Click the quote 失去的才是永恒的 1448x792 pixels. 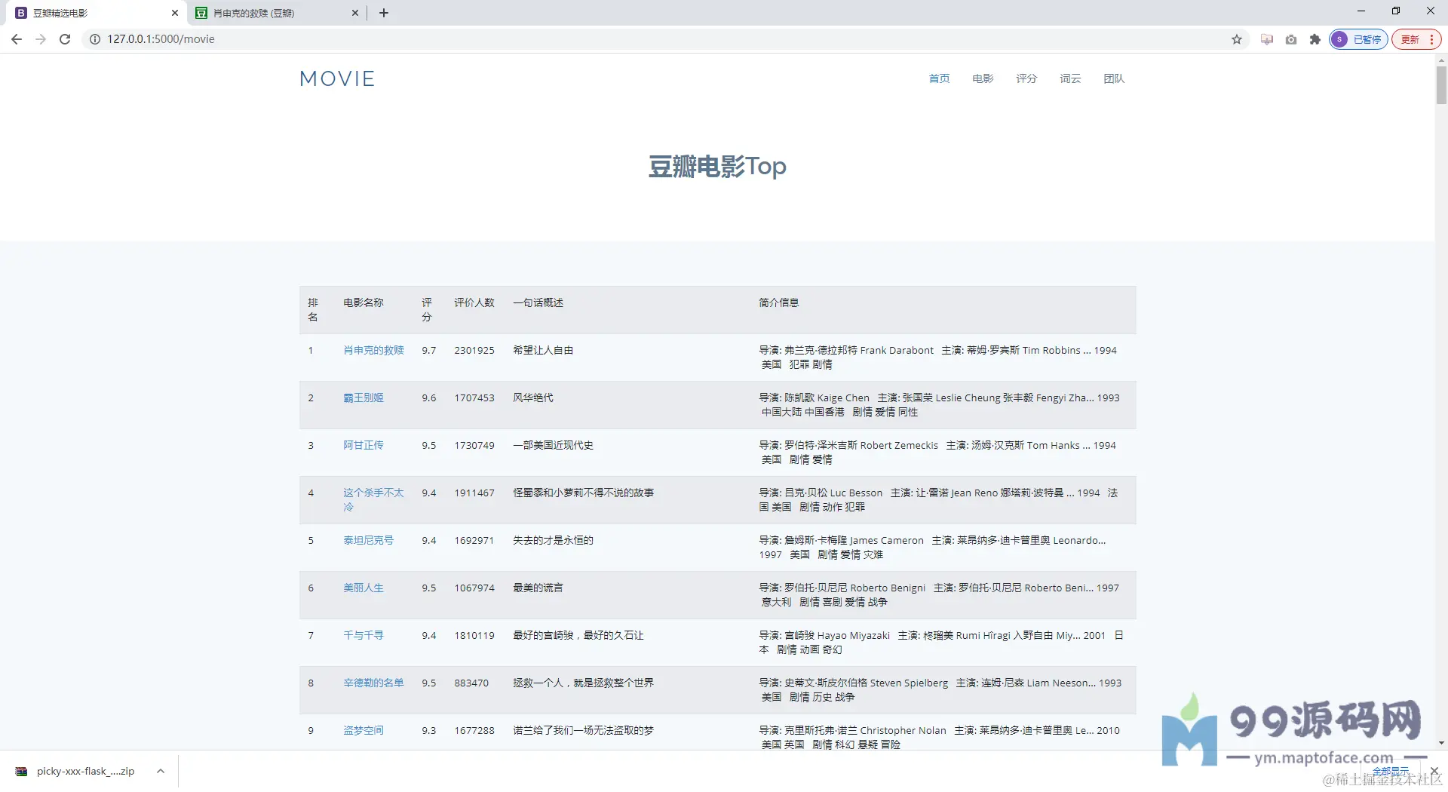pyautogui.click(x=554, y=540)
